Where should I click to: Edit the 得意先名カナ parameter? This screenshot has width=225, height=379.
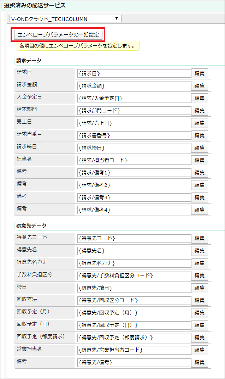click(x=200, y=263)
